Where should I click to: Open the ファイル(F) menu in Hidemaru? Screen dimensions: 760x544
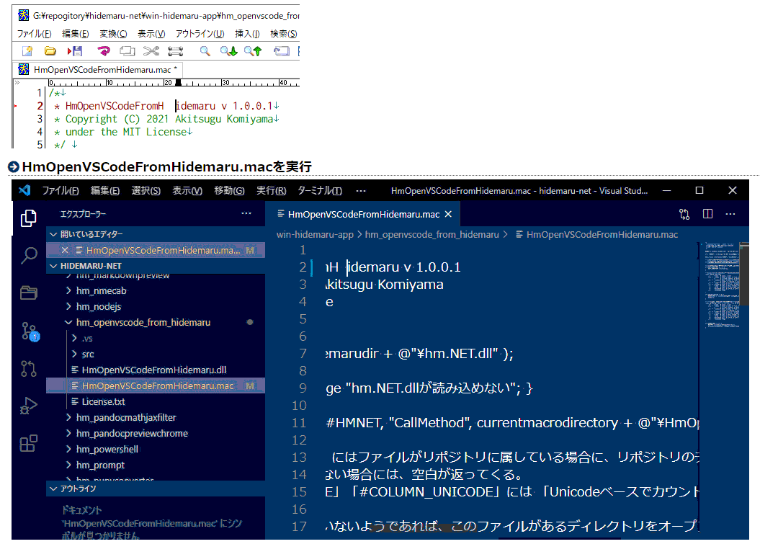pos(34,33)
